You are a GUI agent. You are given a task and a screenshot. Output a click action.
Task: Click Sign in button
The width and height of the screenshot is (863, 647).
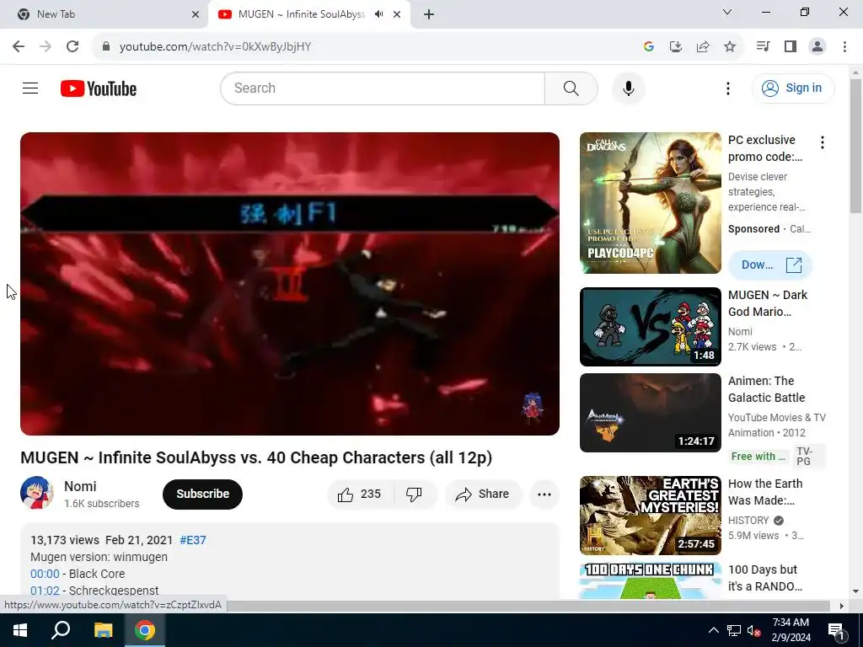click(x=792, y=88)
